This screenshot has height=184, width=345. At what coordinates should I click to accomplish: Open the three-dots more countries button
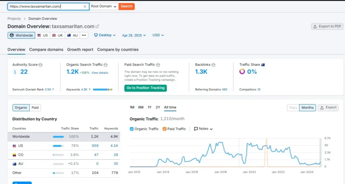[84, 35]
